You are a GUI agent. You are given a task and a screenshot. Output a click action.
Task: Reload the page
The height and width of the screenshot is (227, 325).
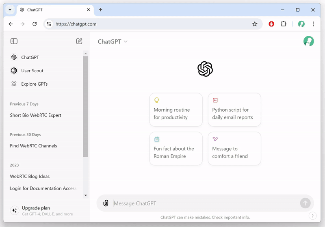[35, 24]
